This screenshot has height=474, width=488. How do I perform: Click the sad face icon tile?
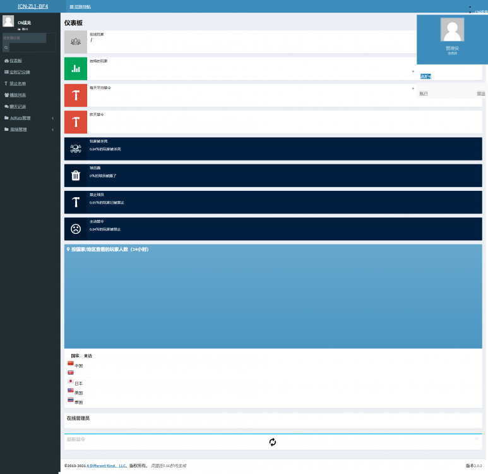pos(76,229)
